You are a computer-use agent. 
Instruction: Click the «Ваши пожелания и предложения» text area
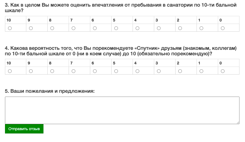pyautogui.click(x=122, y=110)
